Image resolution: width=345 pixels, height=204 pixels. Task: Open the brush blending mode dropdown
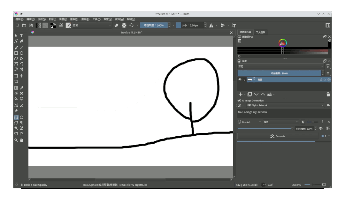[92, 26]
